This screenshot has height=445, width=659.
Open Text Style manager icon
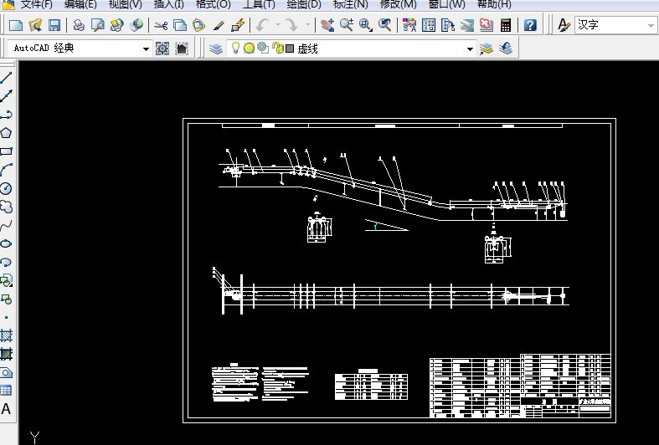click(x=564, y=25)
